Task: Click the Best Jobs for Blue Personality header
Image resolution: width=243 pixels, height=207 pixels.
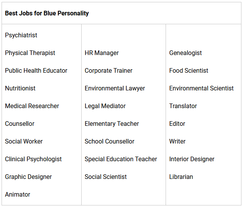Action: (47, 13)
